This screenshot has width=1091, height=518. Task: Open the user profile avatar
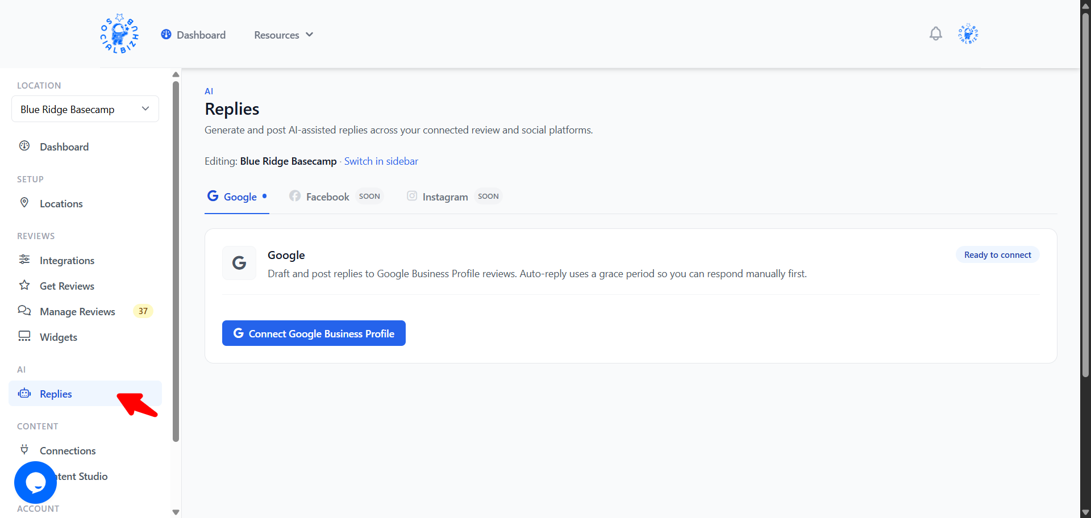pos(968,34)
